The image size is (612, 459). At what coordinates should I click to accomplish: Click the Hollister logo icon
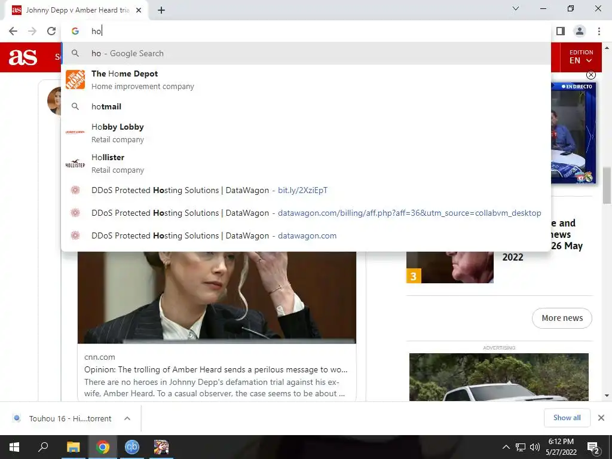(75, 164)
